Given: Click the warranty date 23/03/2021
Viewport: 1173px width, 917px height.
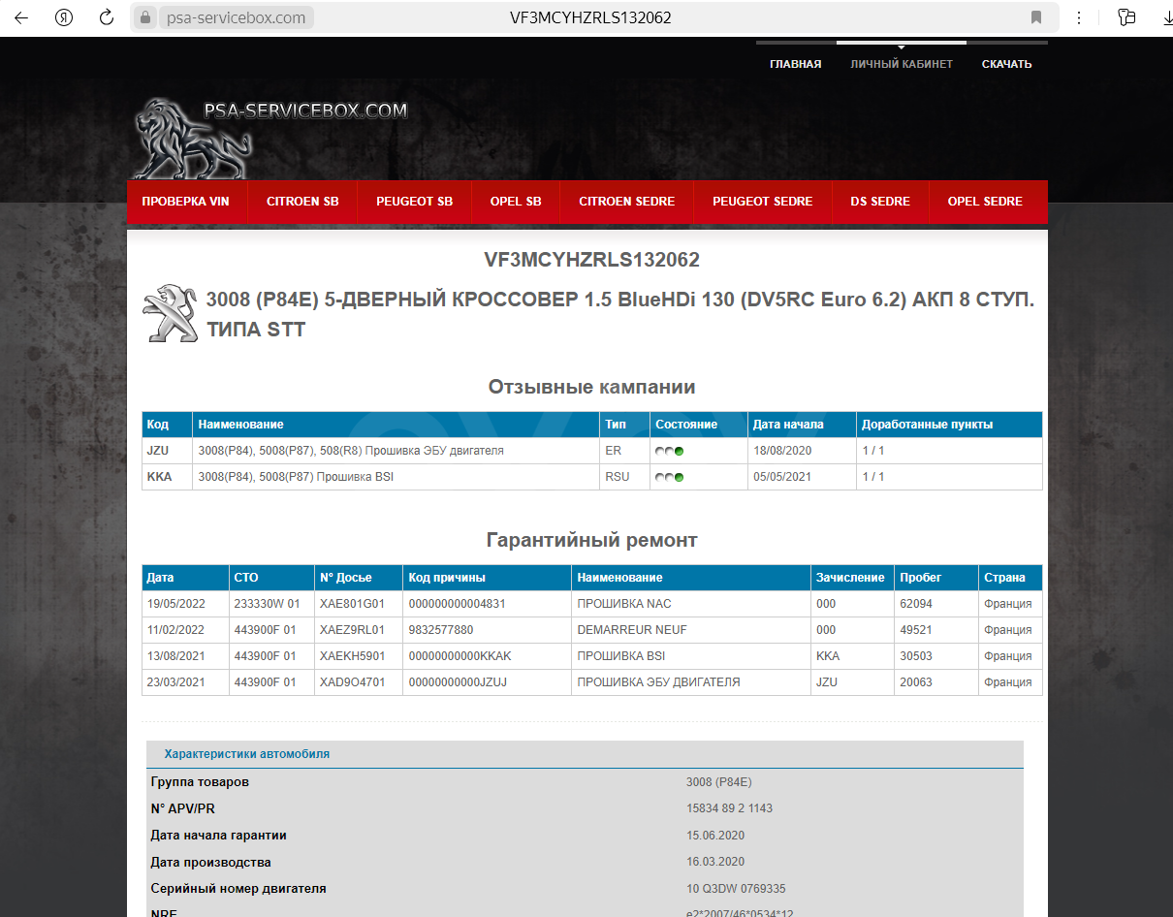Looking at the screenshot, I should tap(175, 682).
